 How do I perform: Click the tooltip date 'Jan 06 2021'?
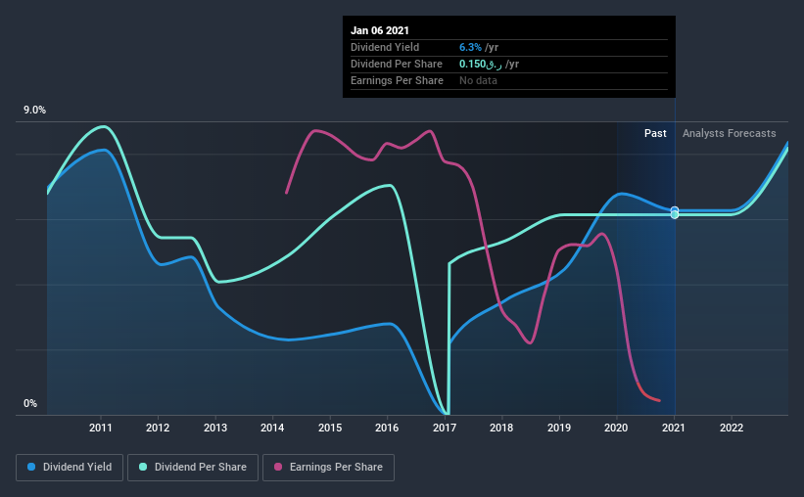point(380,30)
